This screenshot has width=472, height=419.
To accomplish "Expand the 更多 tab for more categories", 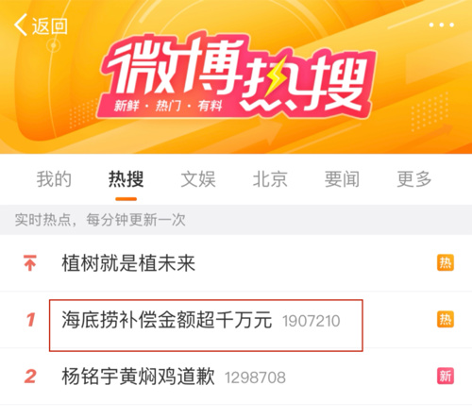I will coord(414,179).
